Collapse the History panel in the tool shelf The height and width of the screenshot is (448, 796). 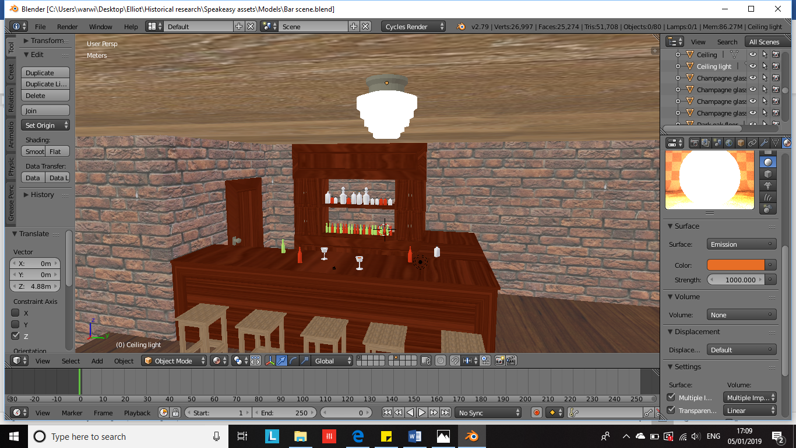[x=26, y=195]
